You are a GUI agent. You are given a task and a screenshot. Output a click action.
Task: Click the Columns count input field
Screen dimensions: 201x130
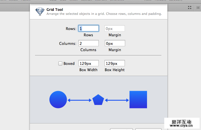coord(88,43)
